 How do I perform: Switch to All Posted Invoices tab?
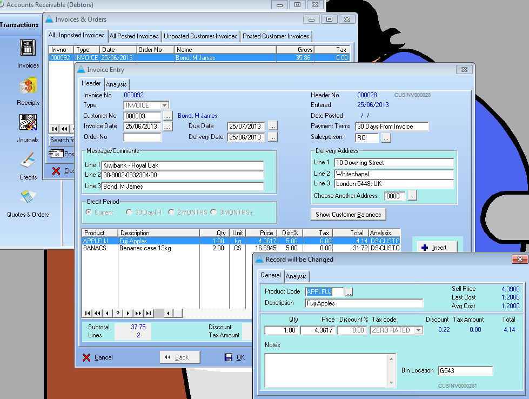click(134, 36)
